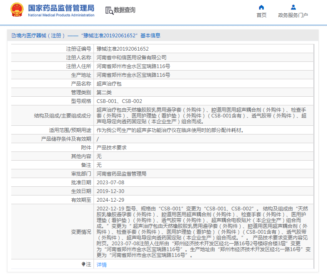Click expiry date 2024-12-29
Image resolution: width=327 pixels, height=276 pixels.
point(111,200)
